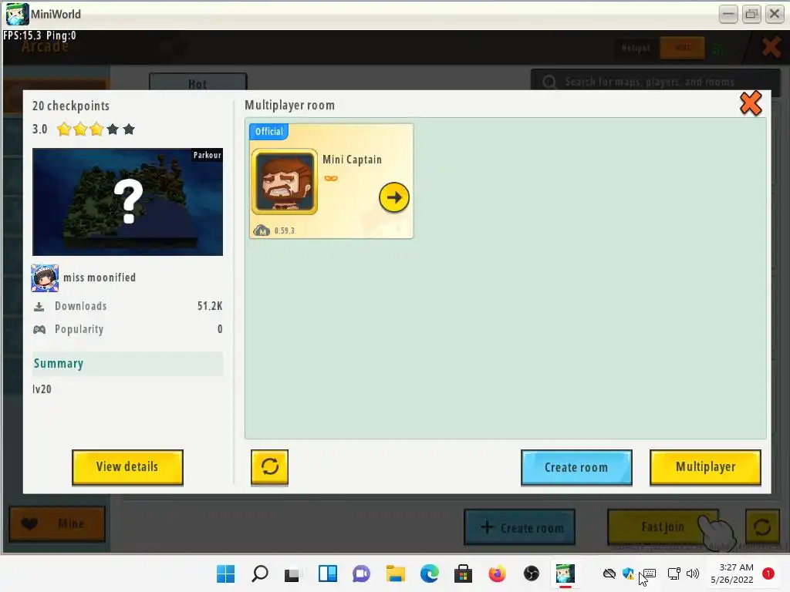Click the 20 checkpoints title
This screenshot has width=790, height=592.
click(71, 106)
